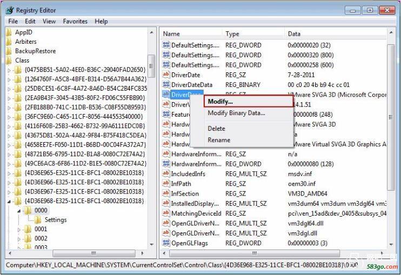Click the DWORD icon of the 0x00000320 (800) row
The height and width of the screenshot is (275, 401).
166,55
